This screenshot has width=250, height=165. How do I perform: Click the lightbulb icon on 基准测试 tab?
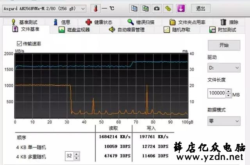tap(14, 22)
